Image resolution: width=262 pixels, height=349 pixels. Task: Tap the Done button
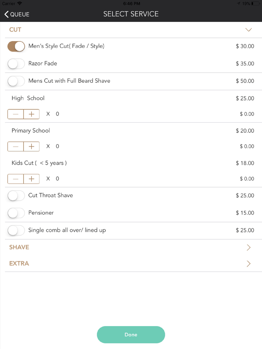[131, 335]
